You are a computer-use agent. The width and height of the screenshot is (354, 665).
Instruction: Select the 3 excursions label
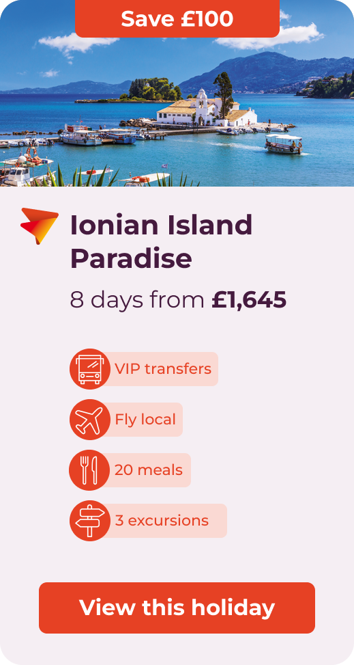click(162, 520)
